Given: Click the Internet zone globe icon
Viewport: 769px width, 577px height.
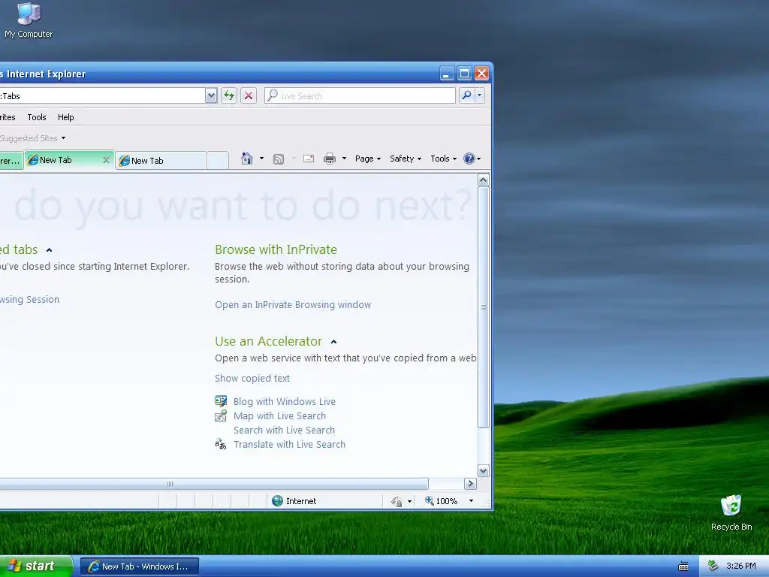Looking at the screenshot, I should pyautogui.click(x=278, y=500).
